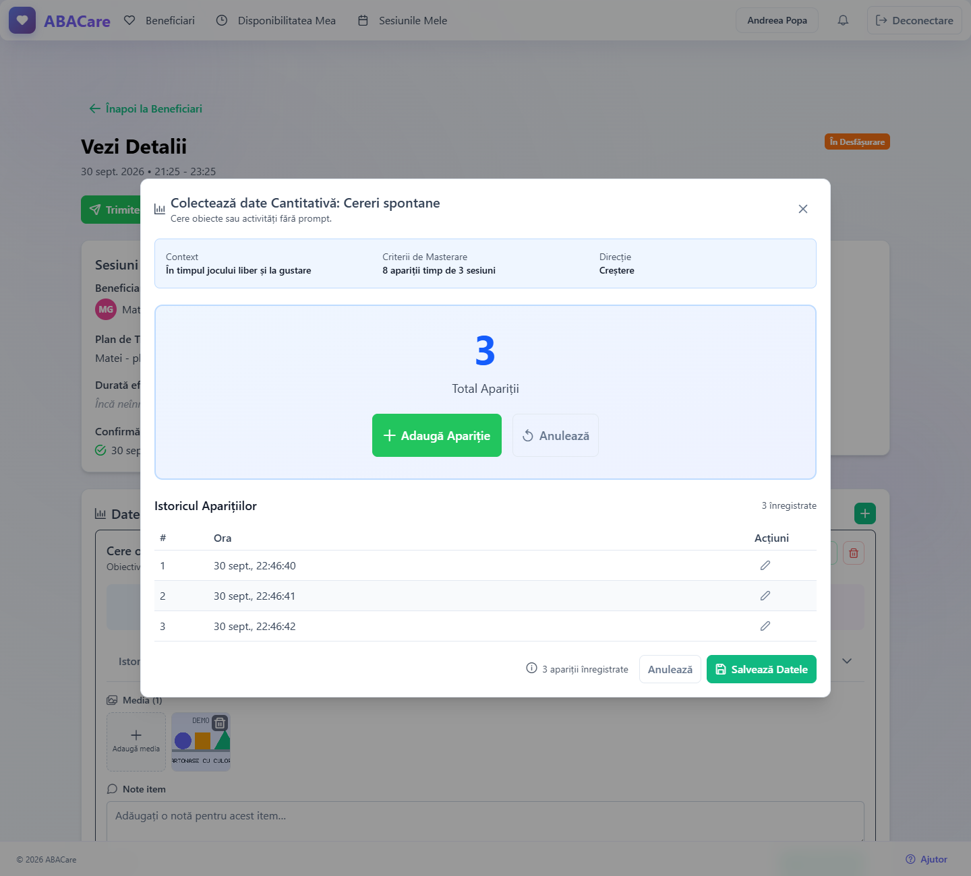Edit occurrence 3 at 22:46:42
The height and width of the screenshot is (876, 971).
[x=765, y=626]
